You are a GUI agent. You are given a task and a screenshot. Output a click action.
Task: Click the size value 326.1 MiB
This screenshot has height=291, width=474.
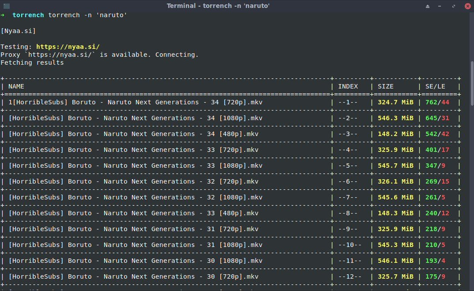395,181
